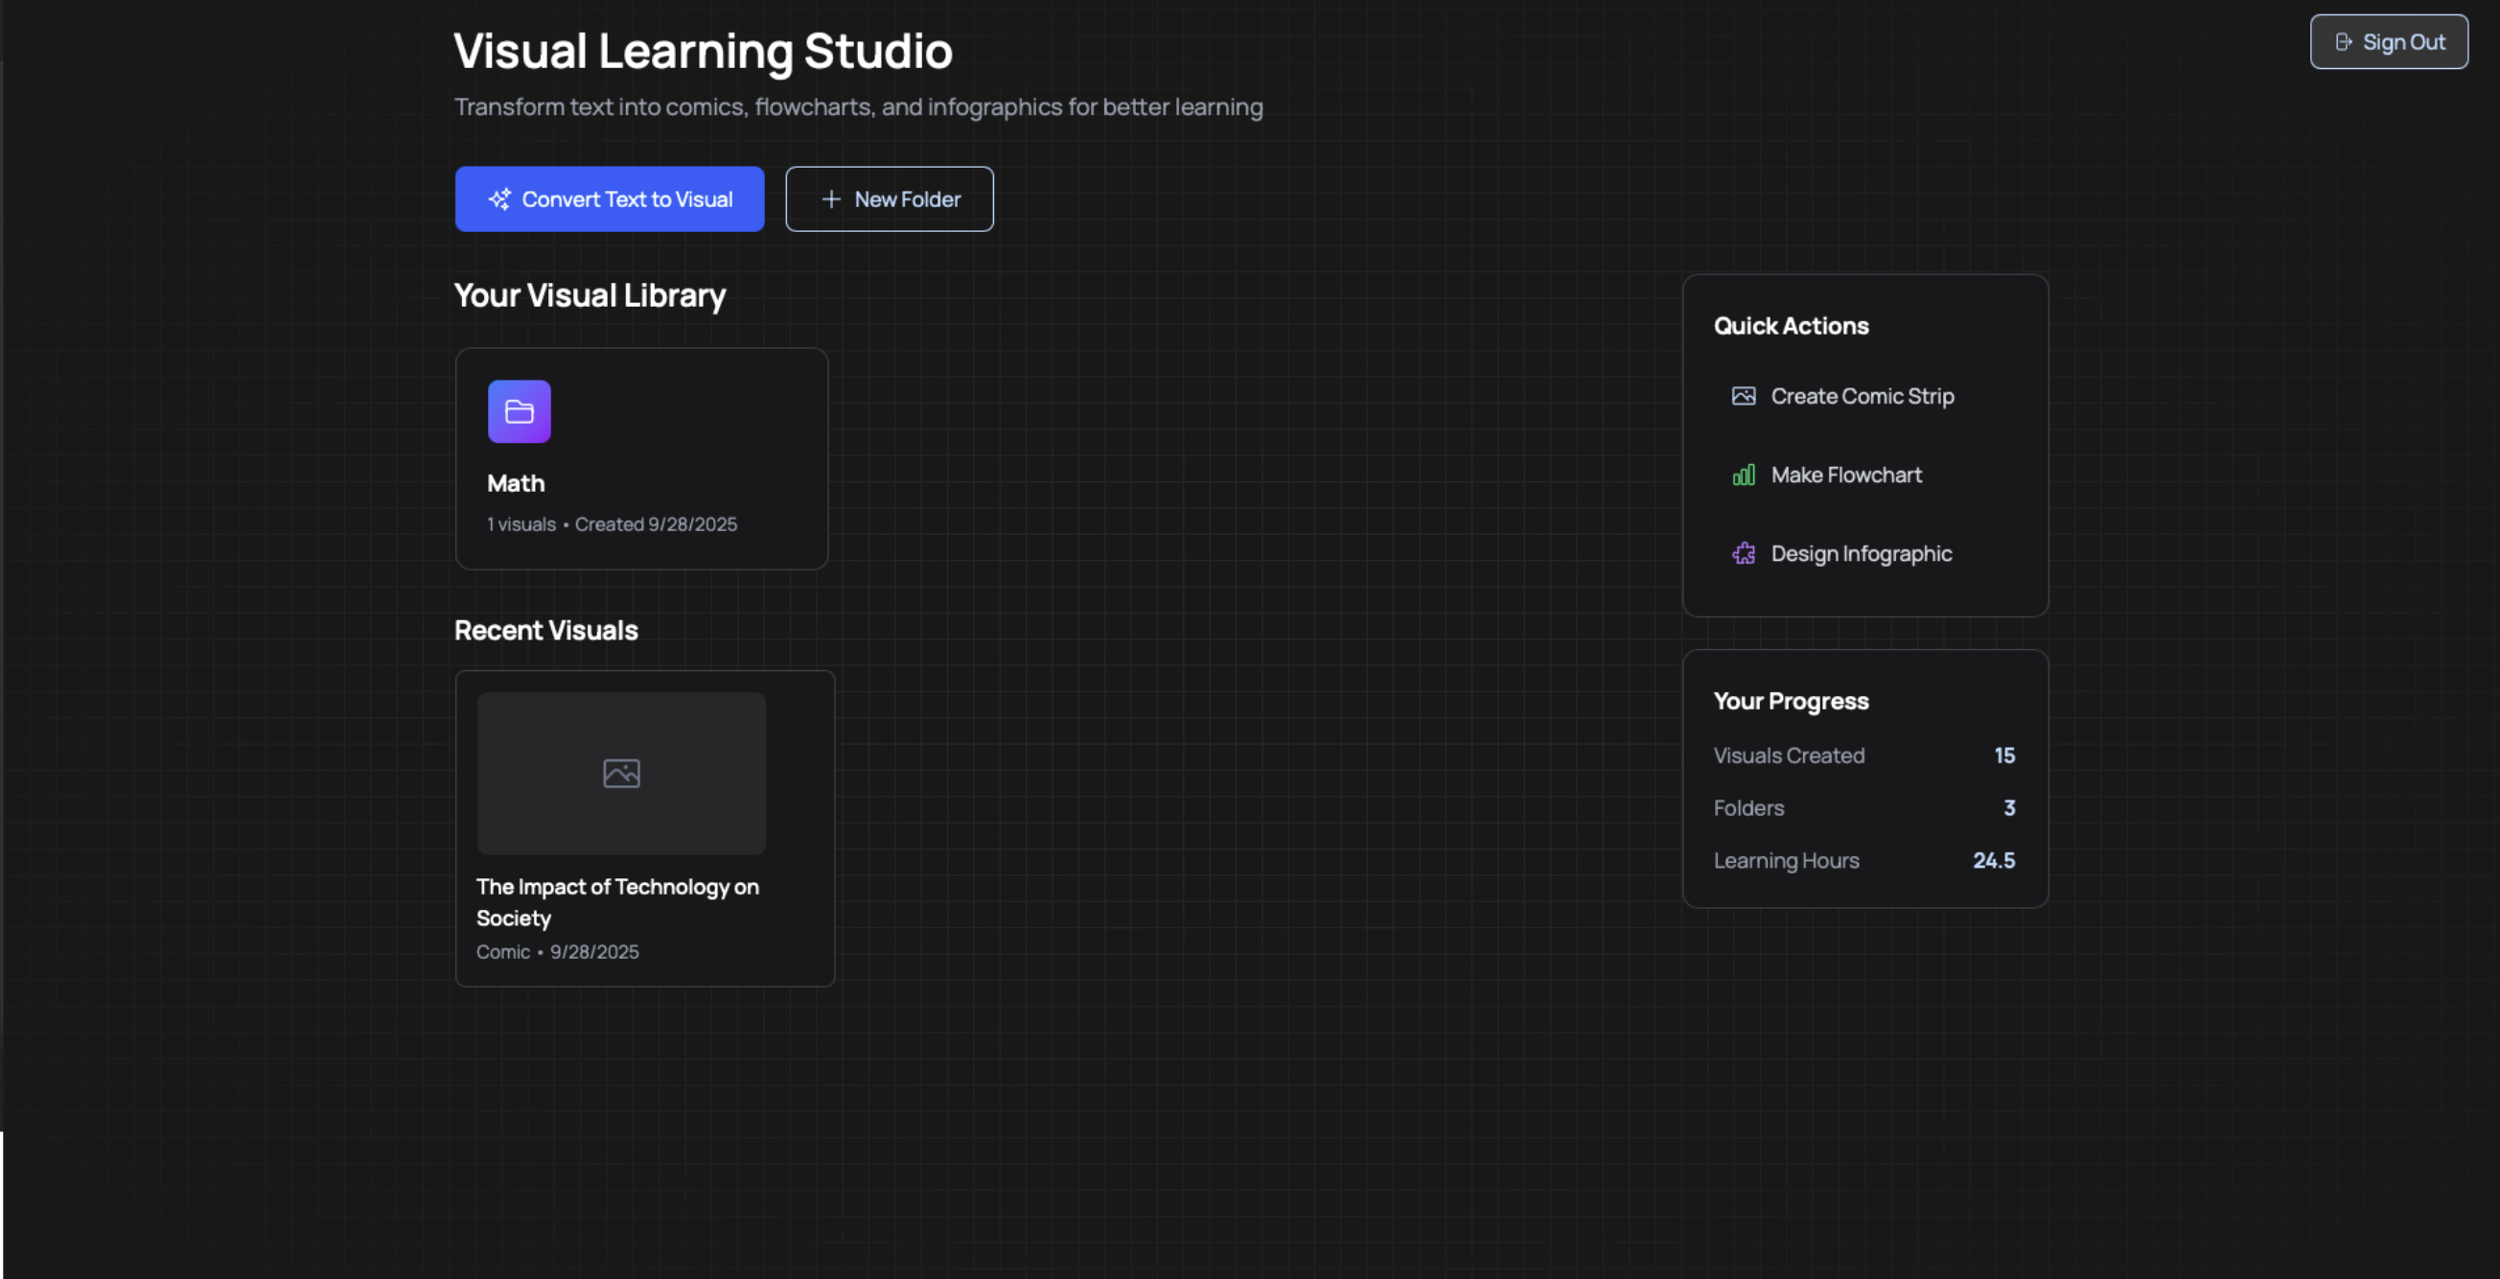2500x1279 pixels.
Task: Open 'The Impact of Technology on Society' comic
Action: 643,826
